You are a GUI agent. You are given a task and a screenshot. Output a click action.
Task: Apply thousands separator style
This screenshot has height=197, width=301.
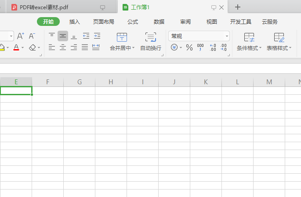point(200,47)
